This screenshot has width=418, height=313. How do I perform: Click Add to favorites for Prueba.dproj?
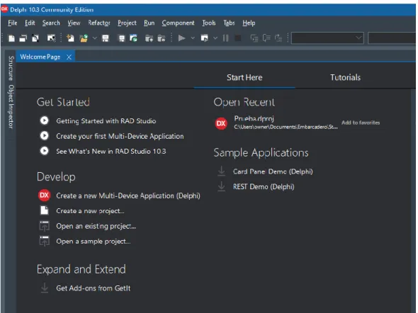coord(361,123)
